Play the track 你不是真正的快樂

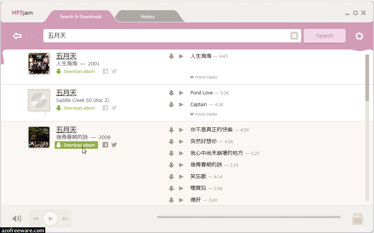(181, 130)
